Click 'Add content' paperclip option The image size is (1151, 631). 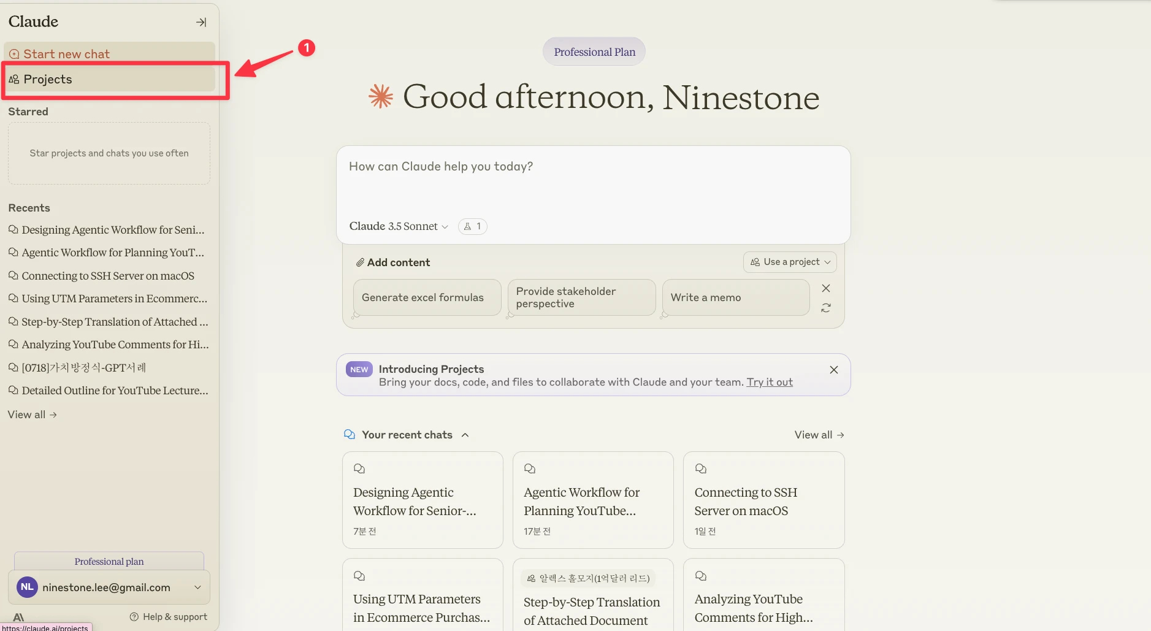(x=393, y=262)
